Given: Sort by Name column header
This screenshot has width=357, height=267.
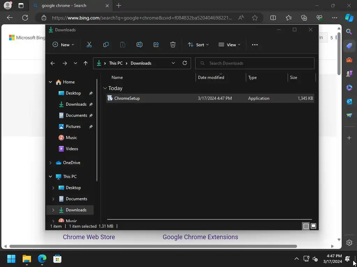Looking at the screenshot, I should click(x=117, y=78).
